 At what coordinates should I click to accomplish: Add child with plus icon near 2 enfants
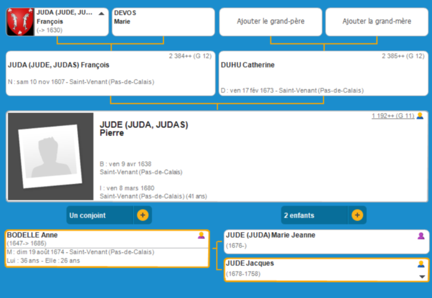(357, 215)
